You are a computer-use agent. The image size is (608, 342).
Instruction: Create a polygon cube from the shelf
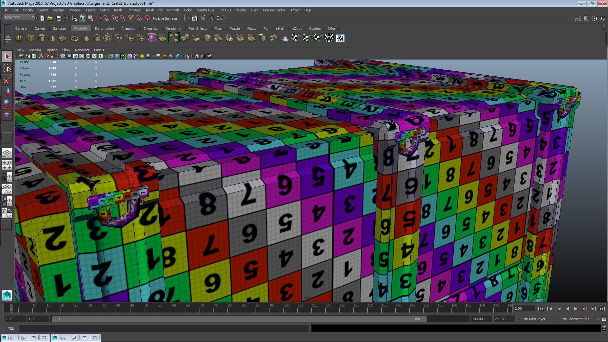30,38
